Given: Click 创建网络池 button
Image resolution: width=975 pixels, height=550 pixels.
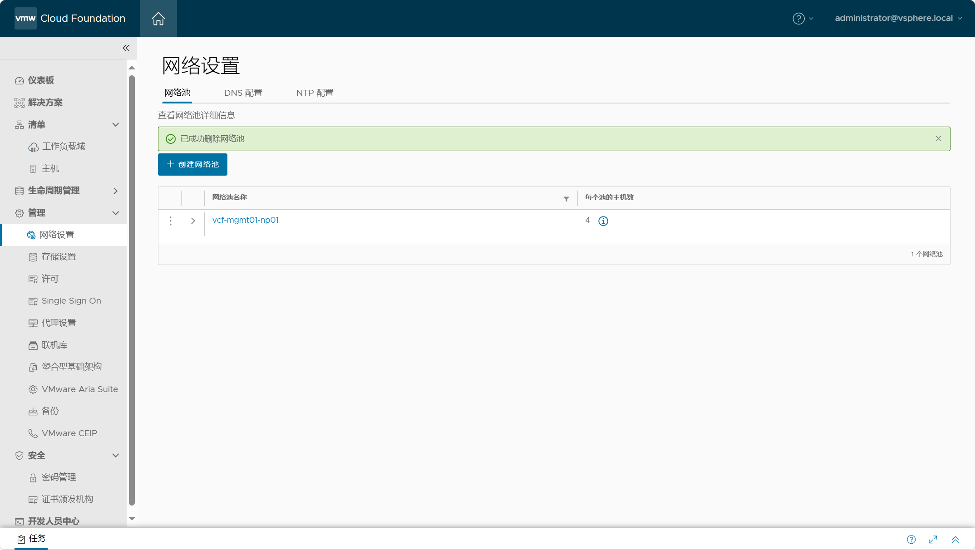Looking at the screenshot, I should [192, 164].
